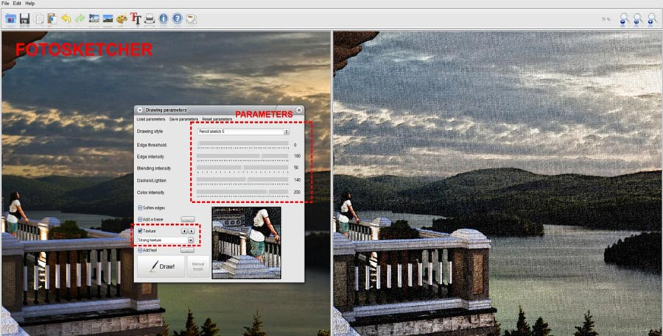Open the Strong texture dropdown

[x=166, y=240]
